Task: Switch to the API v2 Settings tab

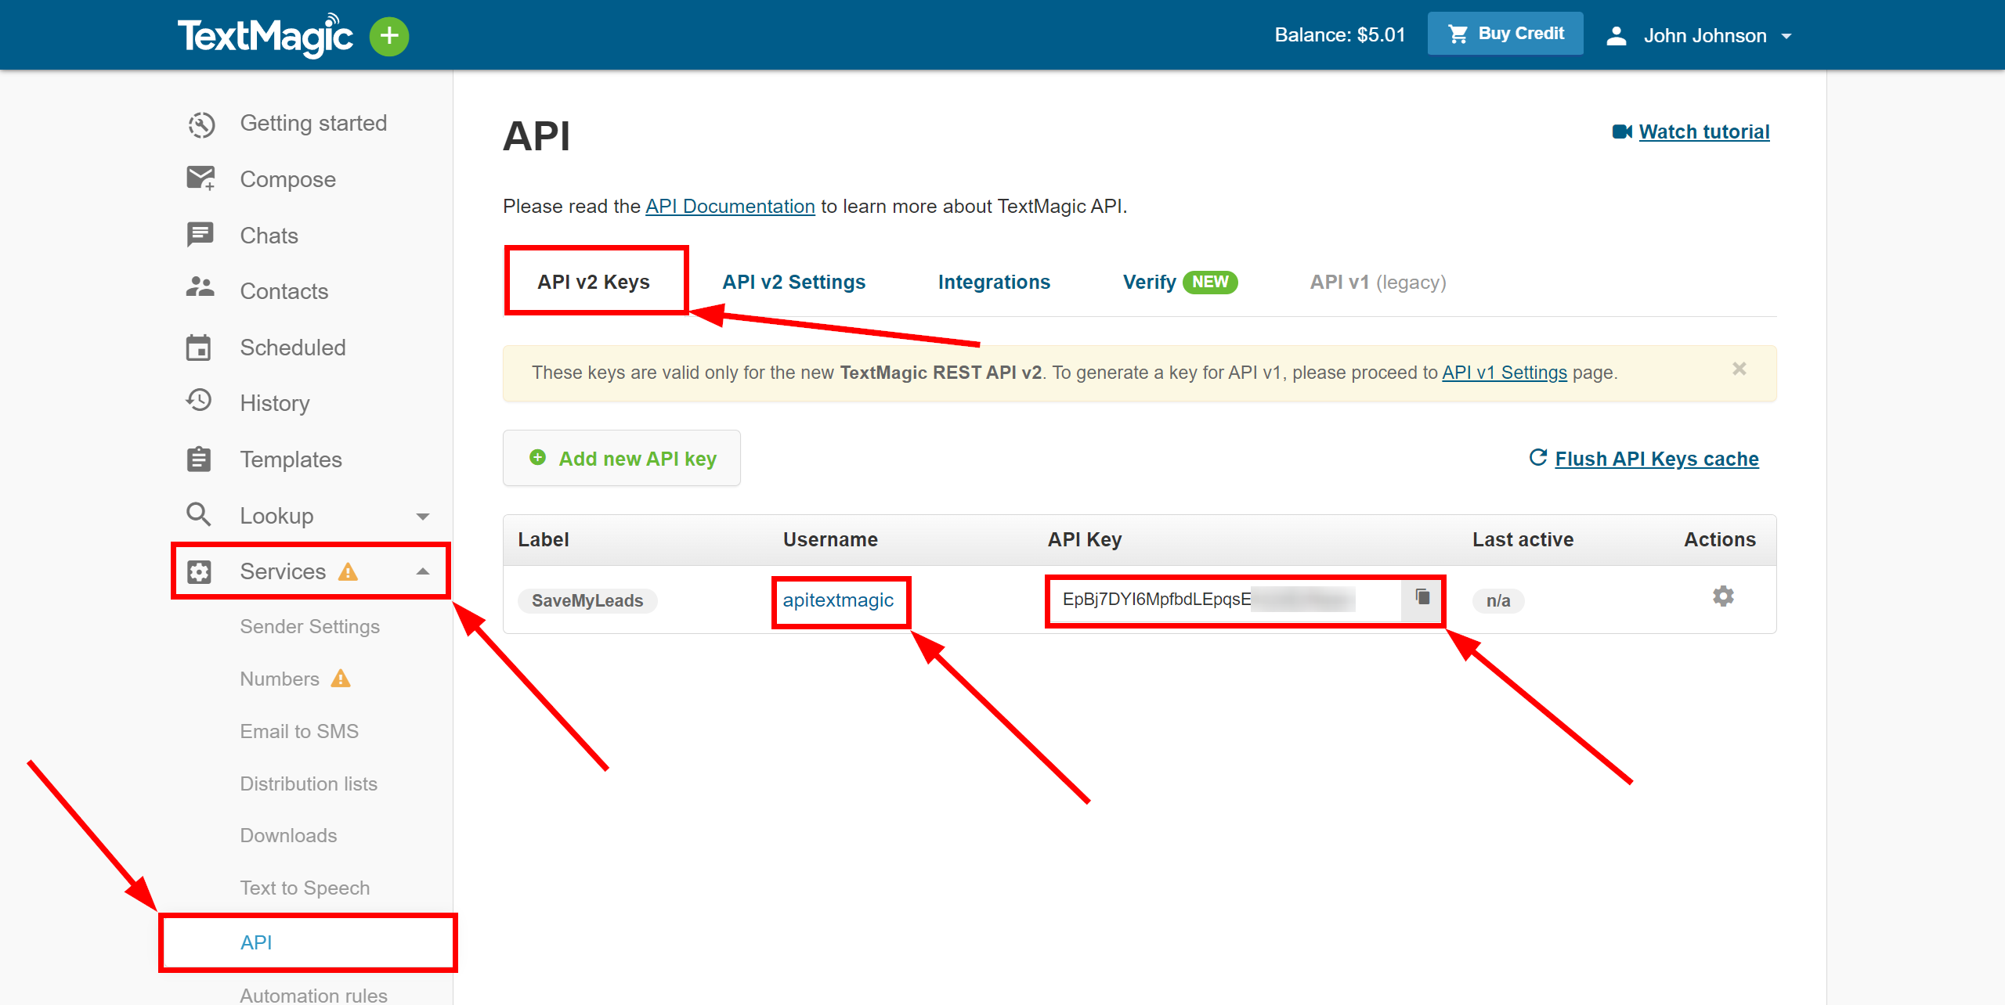Action: click(x=794, y=282)
